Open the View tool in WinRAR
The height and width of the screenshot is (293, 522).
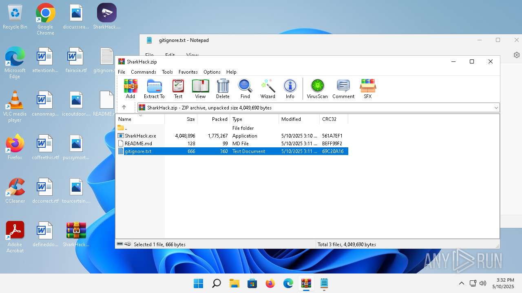200,89
